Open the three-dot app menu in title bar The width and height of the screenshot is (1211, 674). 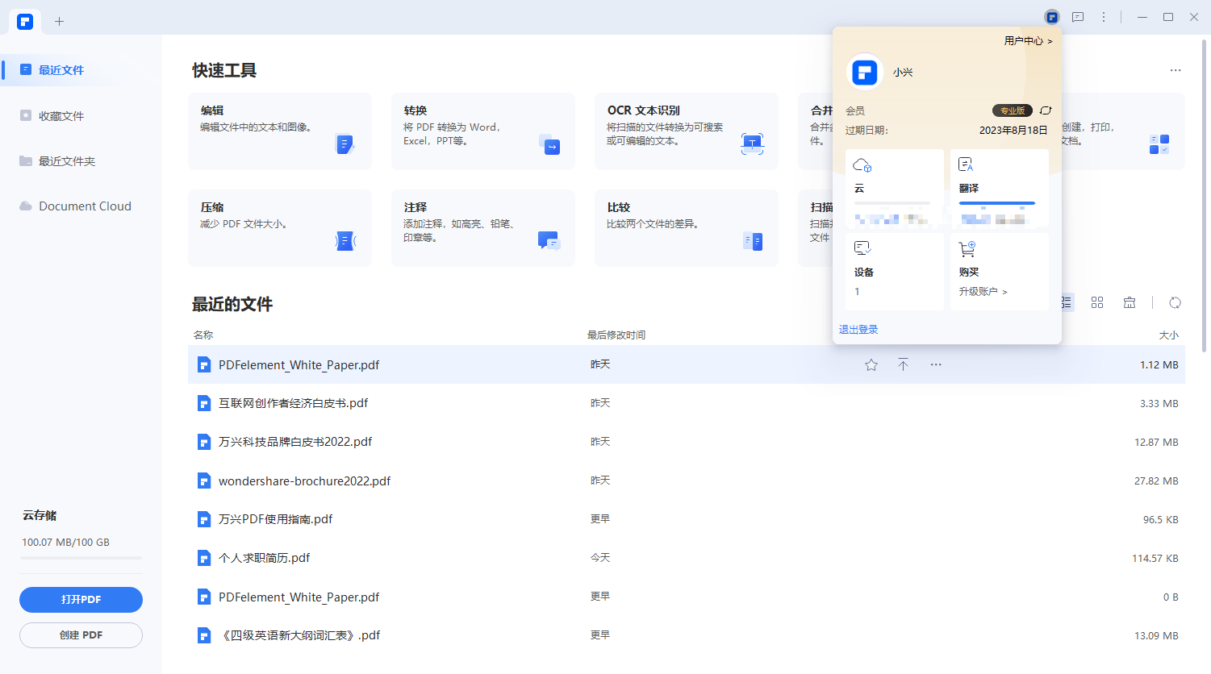pos(1104,16)
